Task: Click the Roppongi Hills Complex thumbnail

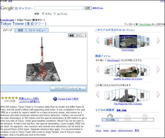Action: (128, 96)
